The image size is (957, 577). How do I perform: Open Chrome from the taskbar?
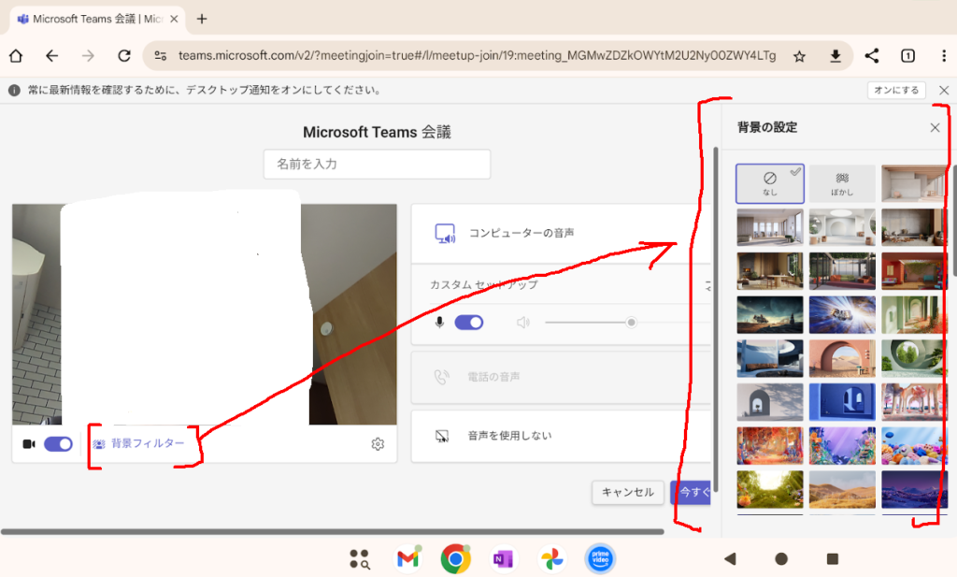click(x=455, y=558)
